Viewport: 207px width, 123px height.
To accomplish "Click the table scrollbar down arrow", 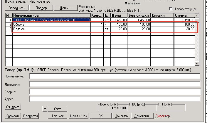I will pos(197,63).
